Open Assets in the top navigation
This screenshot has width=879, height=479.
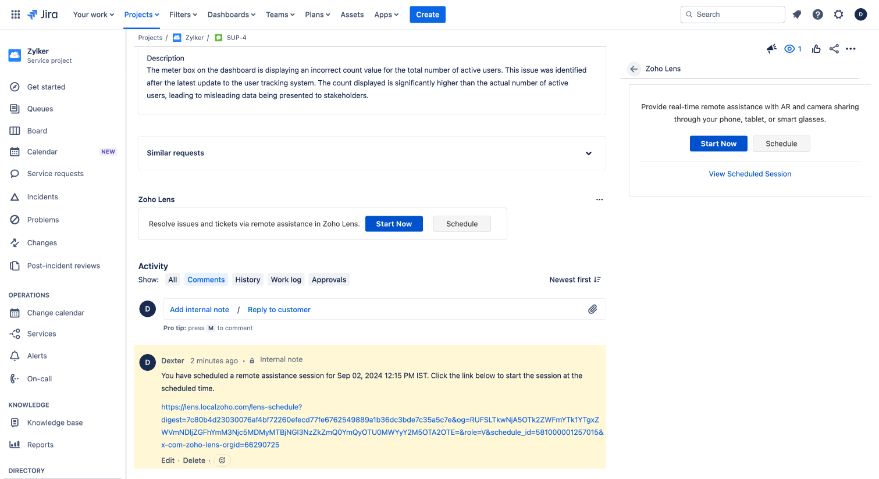click(x=352, y=15)
